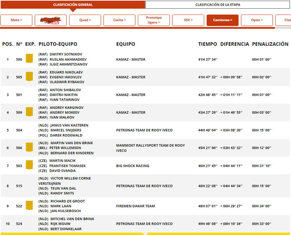Viewport: 291px width, 235px height.
Task: Select the Moto category button
Action: [16, 20]
